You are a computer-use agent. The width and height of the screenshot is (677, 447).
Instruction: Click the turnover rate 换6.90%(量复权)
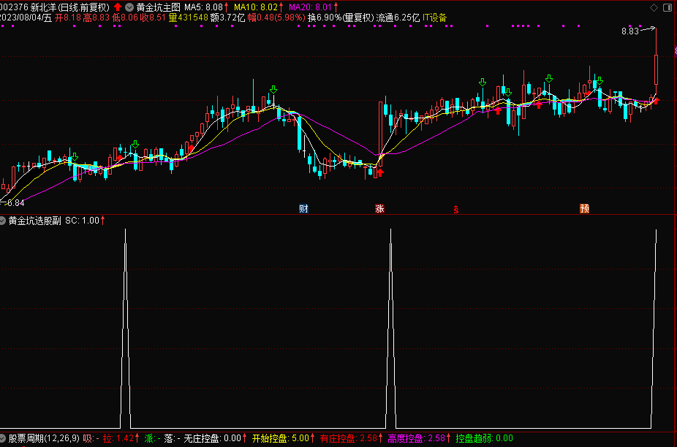pyautogui.click(x=340, y=18)
